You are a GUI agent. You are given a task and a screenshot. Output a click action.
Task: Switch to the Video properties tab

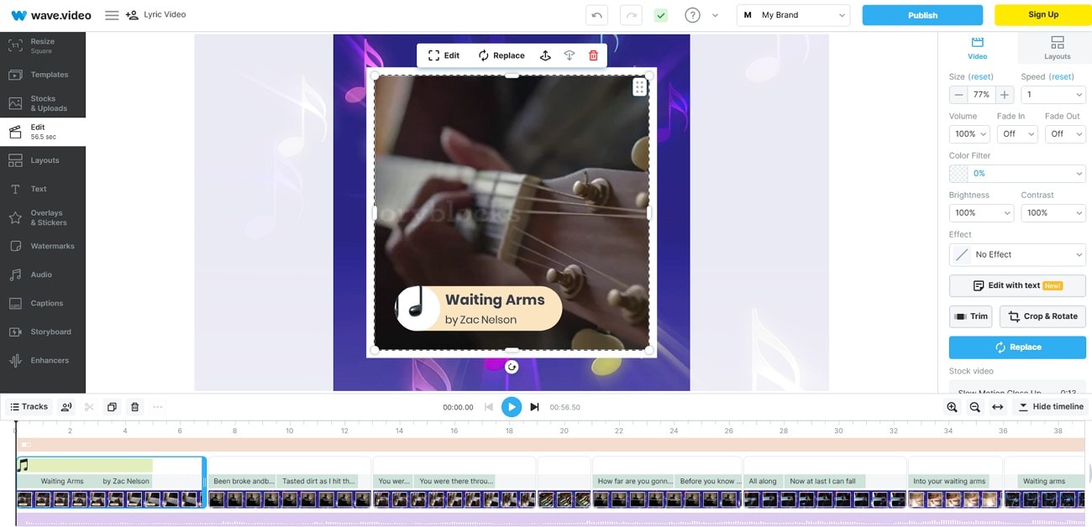pos(977,48)
